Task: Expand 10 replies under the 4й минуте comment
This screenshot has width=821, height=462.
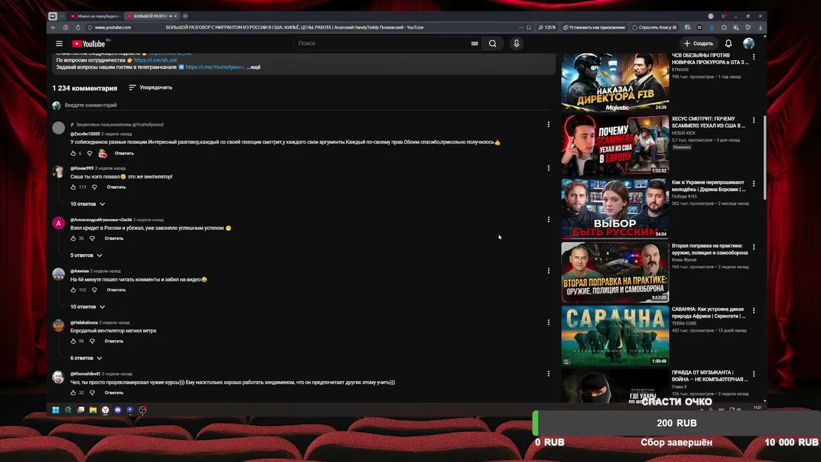Action: pyautogui.click(x=87, y=307)
